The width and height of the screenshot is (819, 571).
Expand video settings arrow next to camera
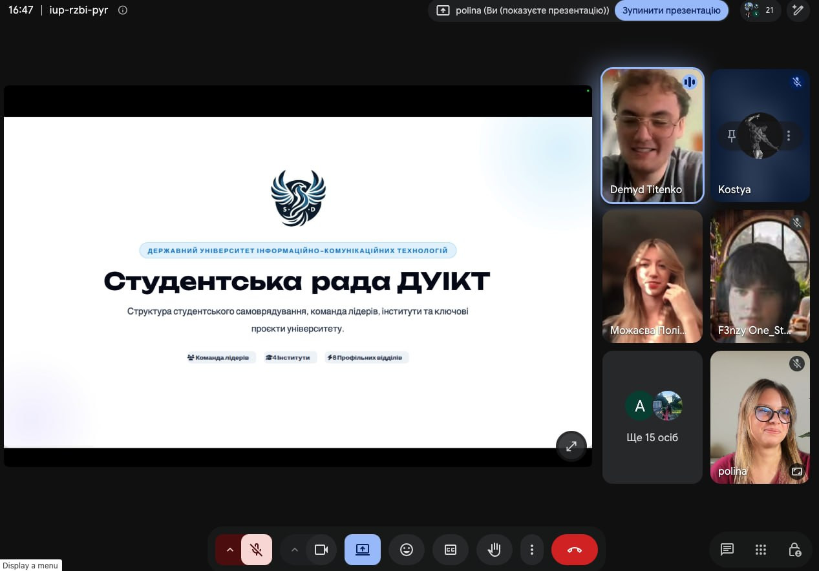(x=294, y=550)
